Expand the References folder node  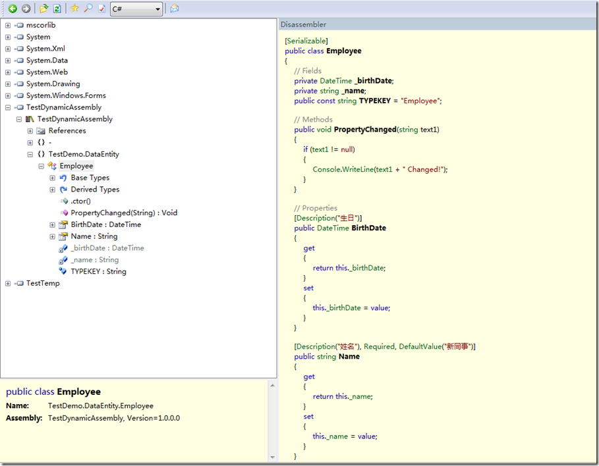30,131
